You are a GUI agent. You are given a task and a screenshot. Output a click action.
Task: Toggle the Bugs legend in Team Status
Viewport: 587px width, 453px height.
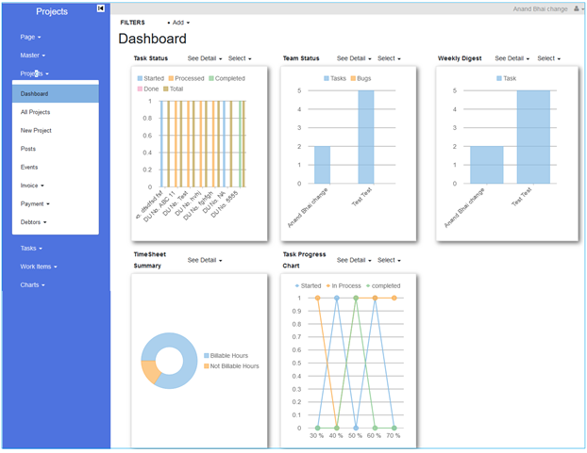click(361, 78)
